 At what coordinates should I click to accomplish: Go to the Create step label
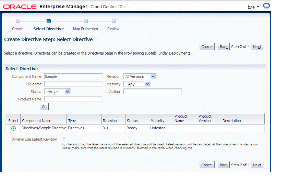(18, 29)
